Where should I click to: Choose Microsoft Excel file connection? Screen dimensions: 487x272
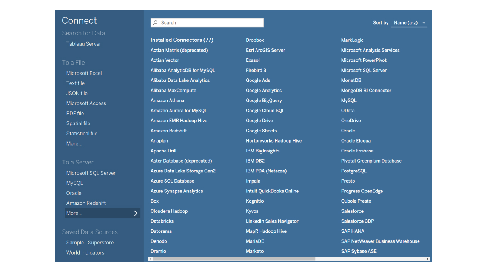84,73
